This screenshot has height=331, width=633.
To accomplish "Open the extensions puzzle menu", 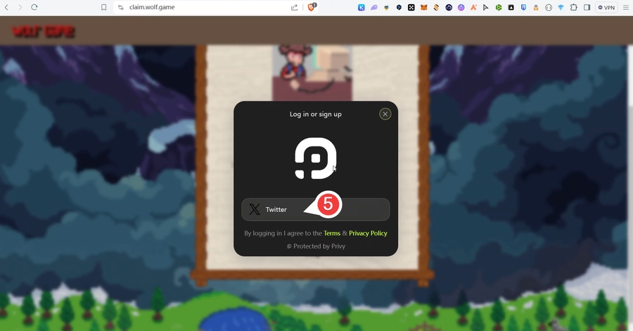I will [x=573, y=7].
